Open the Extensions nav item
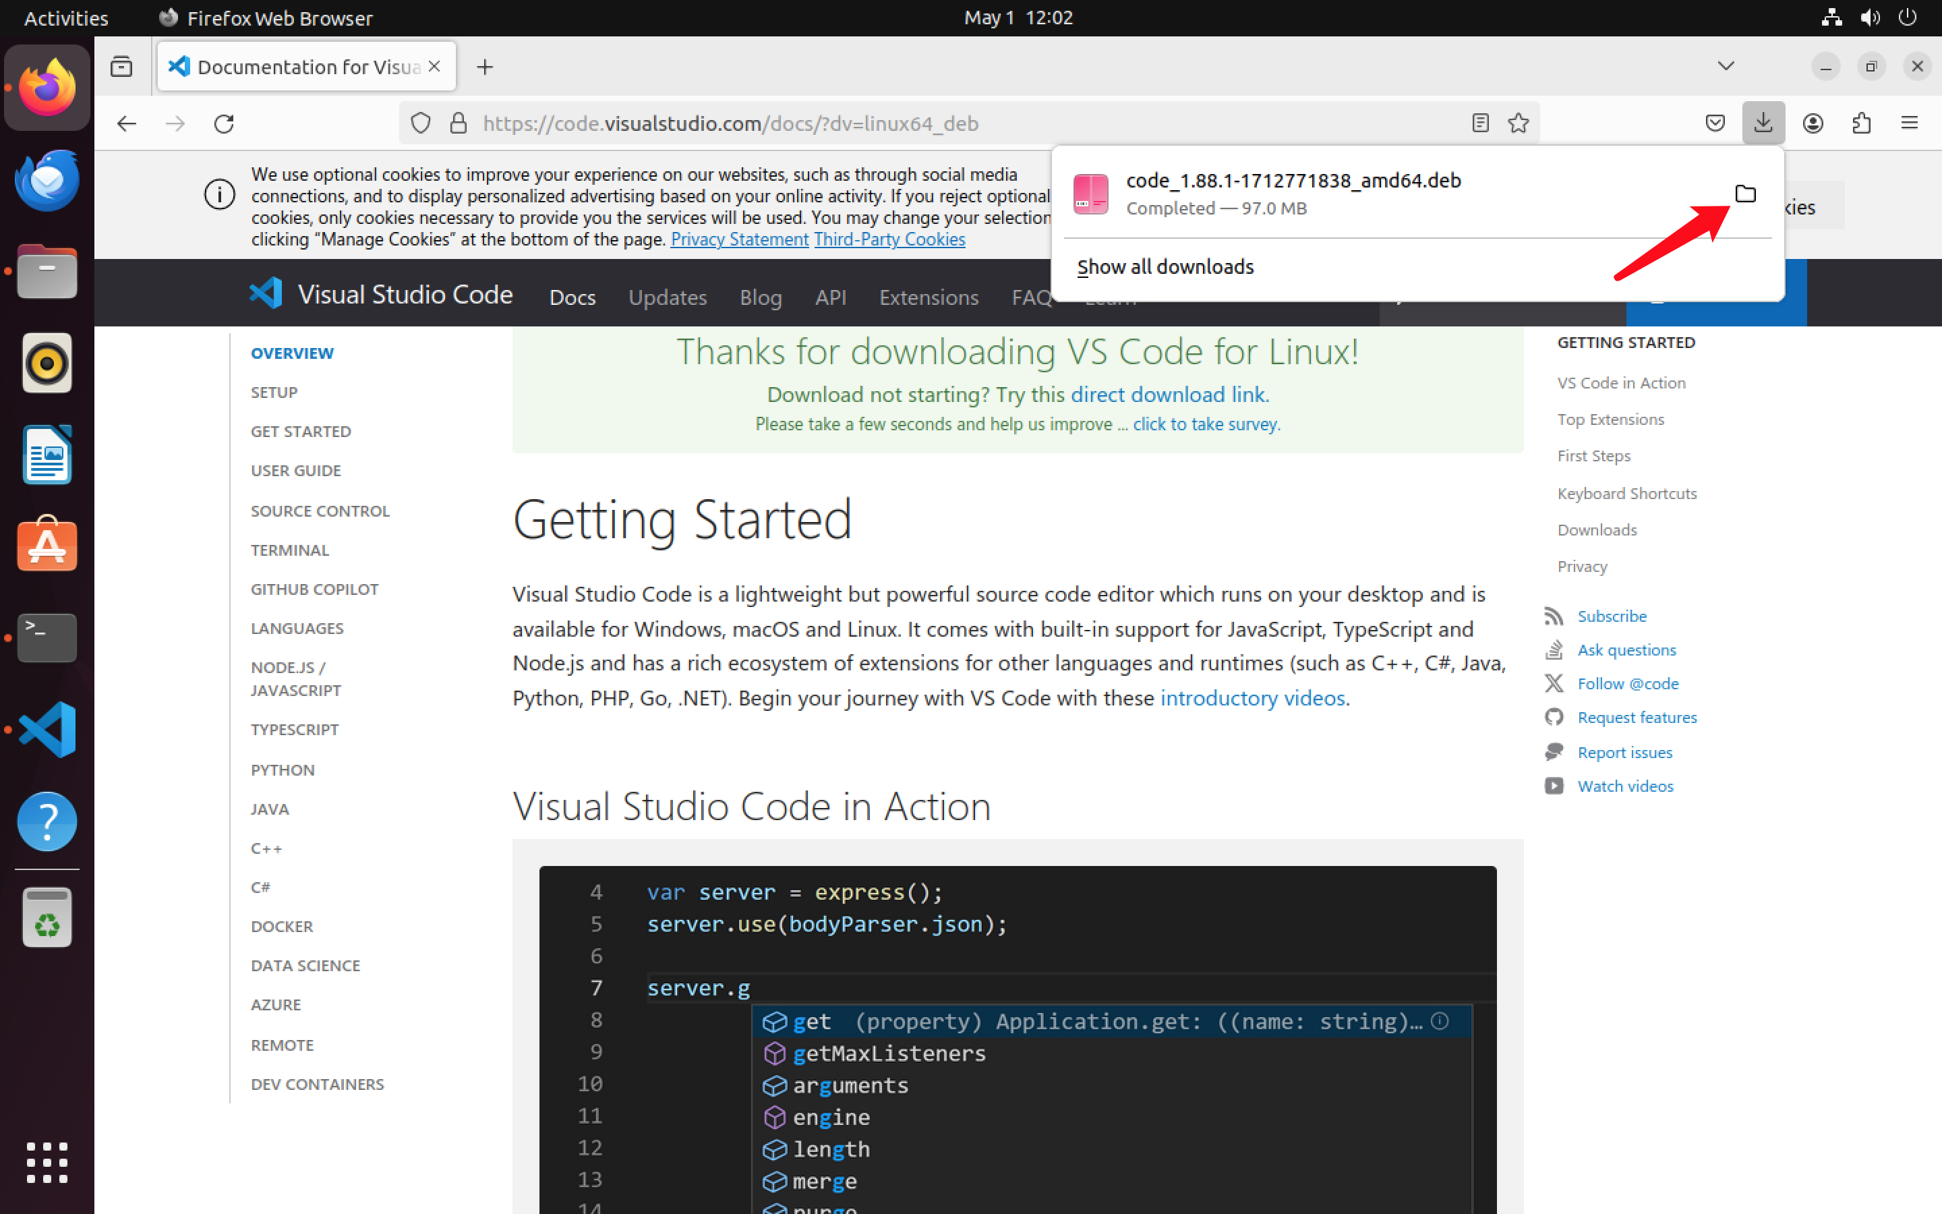Screen dimensions: 1942x1214 click(x=929, y=297)
